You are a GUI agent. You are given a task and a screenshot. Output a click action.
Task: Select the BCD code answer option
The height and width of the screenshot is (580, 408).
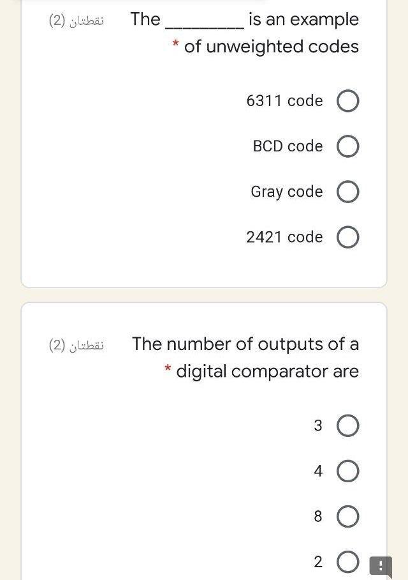348,146
